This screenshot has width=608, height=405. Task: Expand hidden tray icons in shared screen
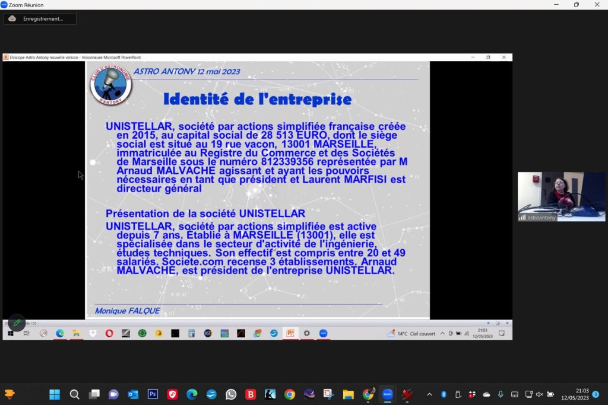coord(442,333)
